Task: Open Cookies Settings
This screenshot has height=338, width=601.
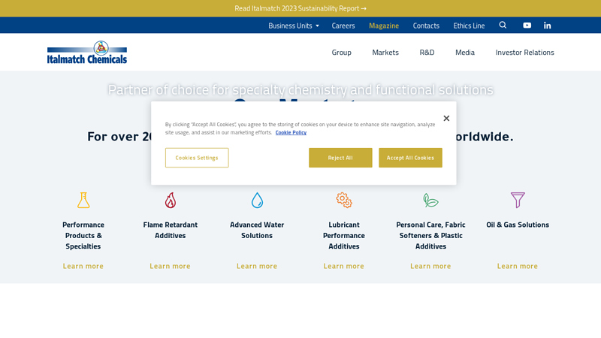Action: pos(197,158)
